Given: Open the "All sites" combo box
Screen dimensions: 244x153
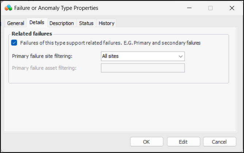Looking at the screenshot, I should 139,56.
